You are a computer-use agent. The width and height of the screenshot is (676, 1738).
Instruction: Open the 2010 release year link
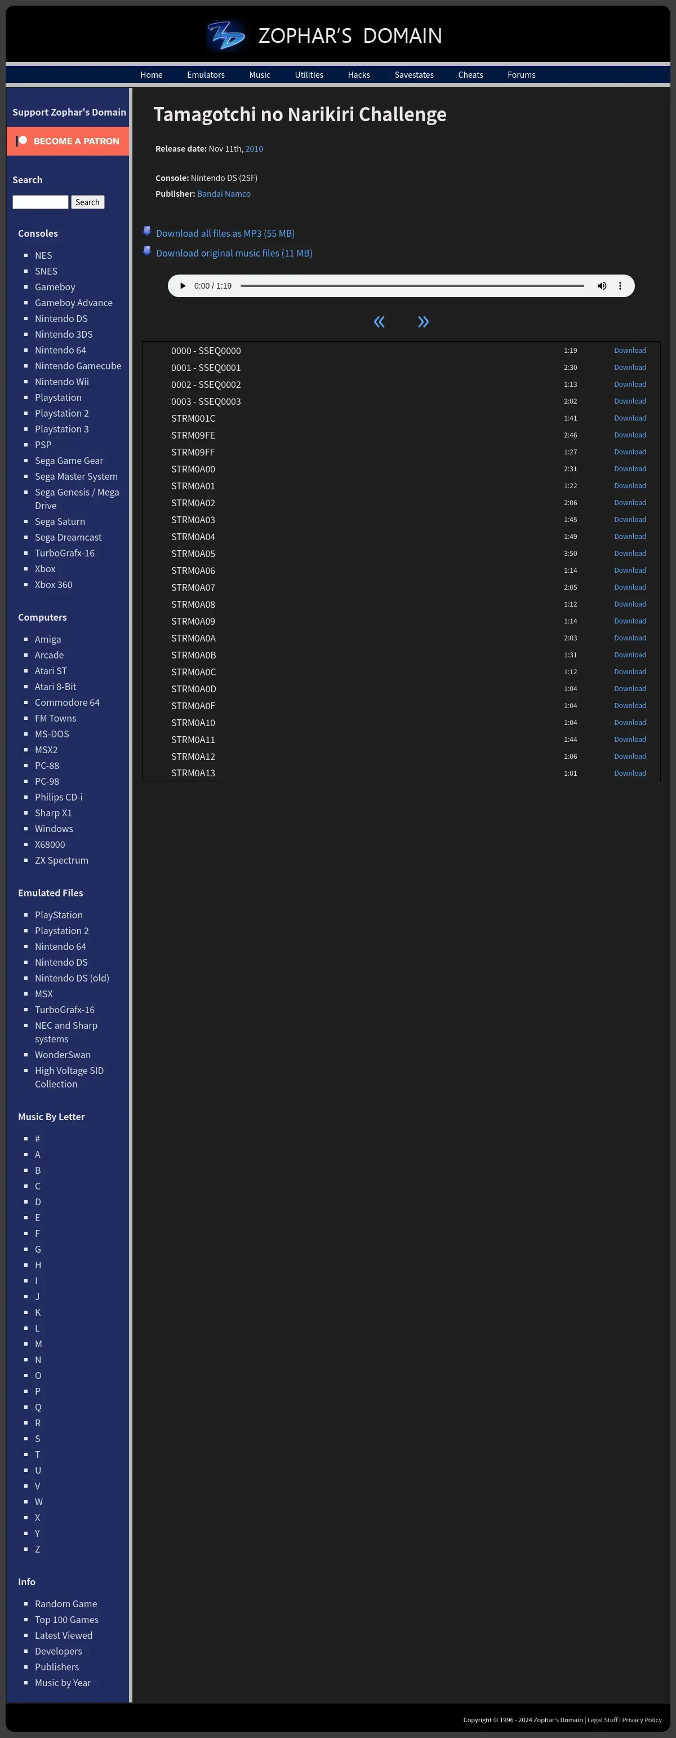coord(254,149)
